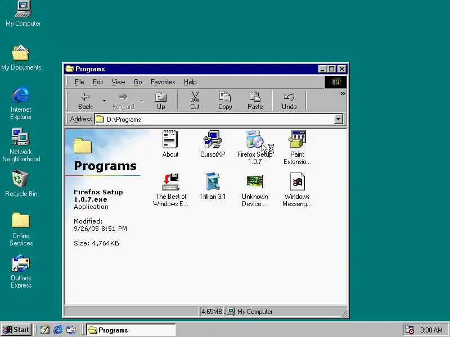Click the D:\Programs address field
This screenshot has width=450, height=337.
[214, 119]
